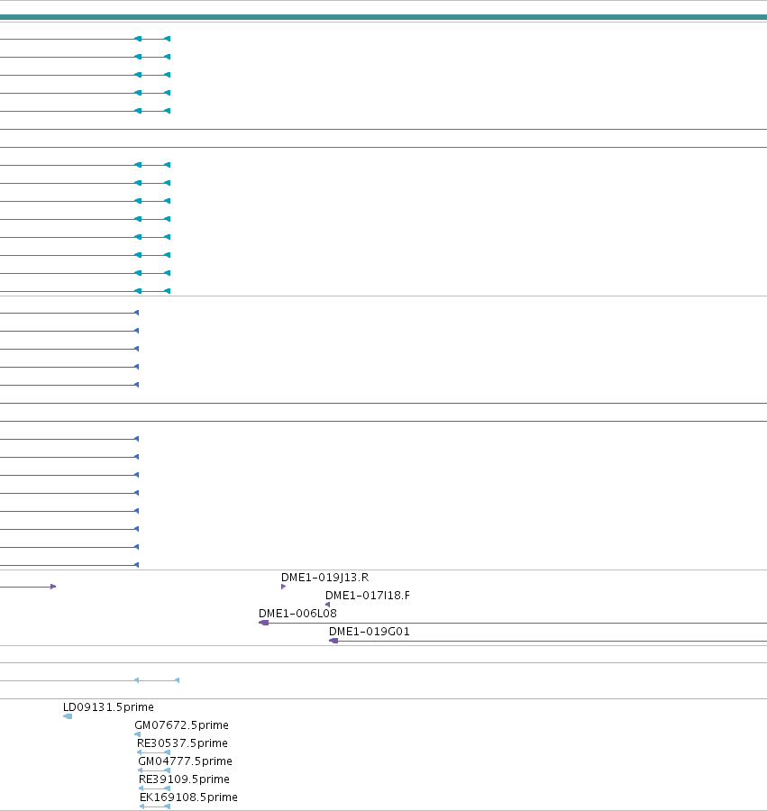The image size is (767, 811).
Task: Click the EK169108.5prime EST label
Action: (188, 797)
